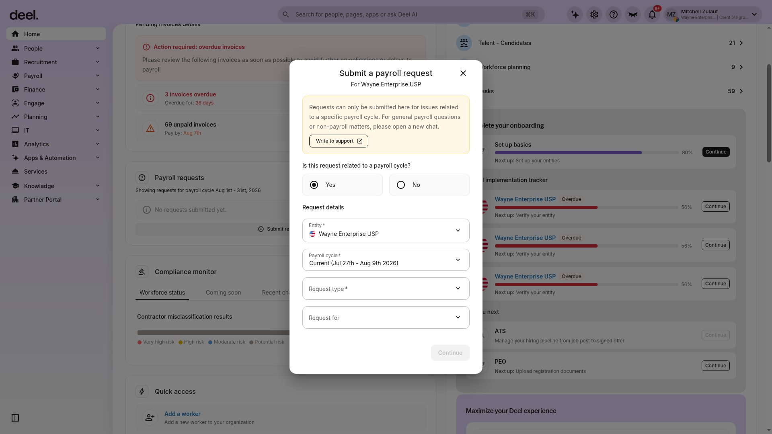Expand the People menu chevron
The image size is (772, 434).
(x=98, y=48)
